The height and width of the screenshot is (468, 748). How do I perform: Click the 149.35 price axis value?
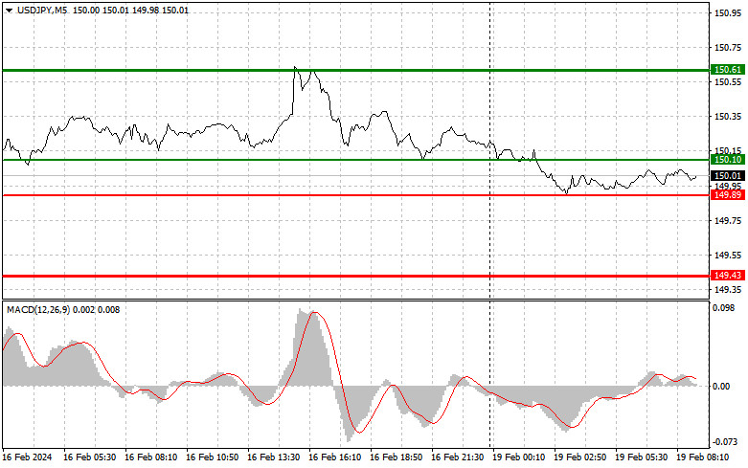[x=728, y=289]
